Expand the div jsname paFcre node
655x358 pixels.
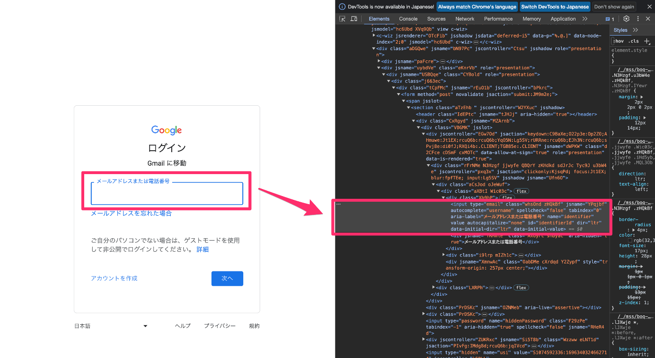379,61
